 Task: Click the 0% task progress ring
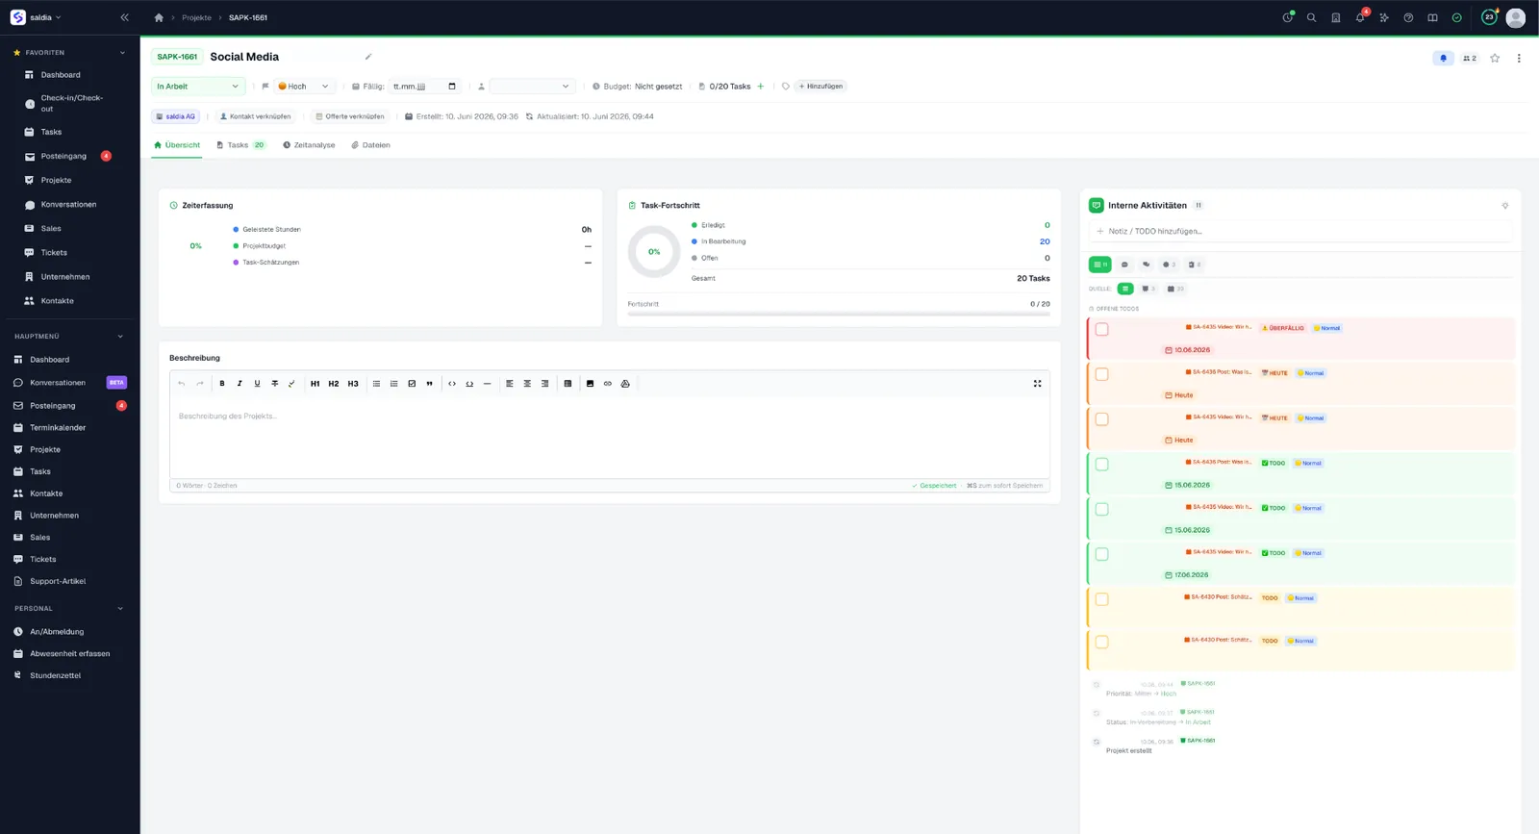coord(654,251)
